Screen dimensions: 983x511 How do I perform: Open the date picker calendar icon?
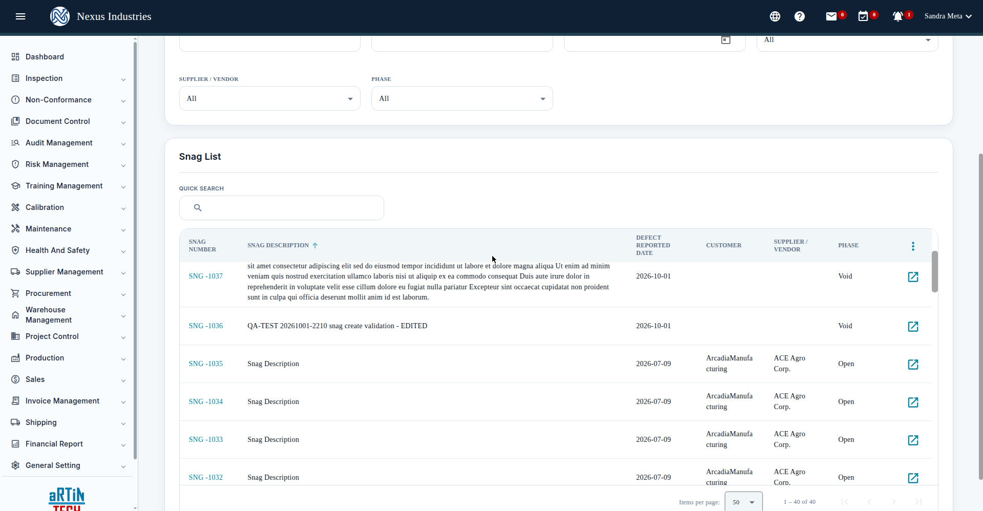(726, 39)
